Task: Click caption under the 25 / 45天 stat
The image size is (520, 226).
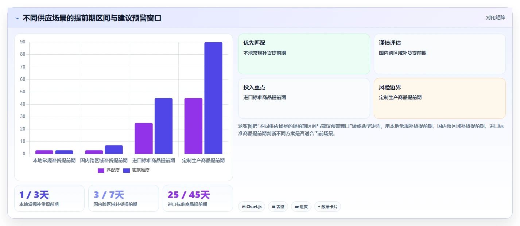Action: point(187,204)
